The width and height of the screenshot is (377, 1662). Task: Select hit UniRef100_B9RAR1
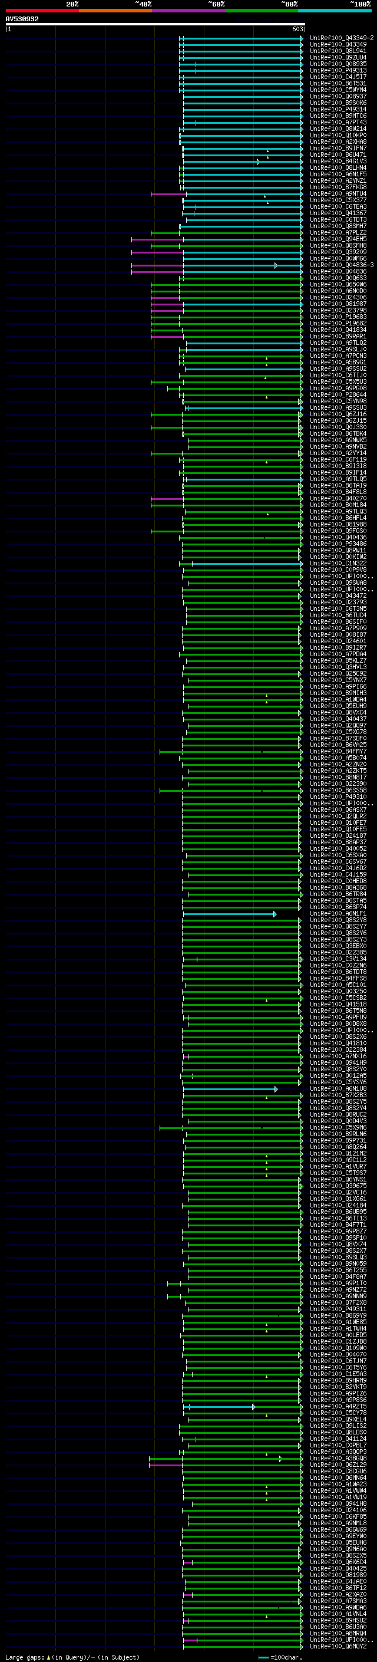pos(338,336)
